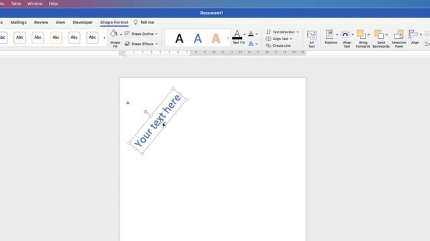Open the Align dropdown arrow
This screenshot has width=430, height=241.
421,35
